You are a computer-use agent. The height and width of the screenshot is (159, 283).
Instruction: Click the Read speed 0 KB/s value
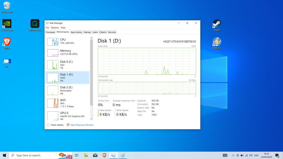pos(105,115)
